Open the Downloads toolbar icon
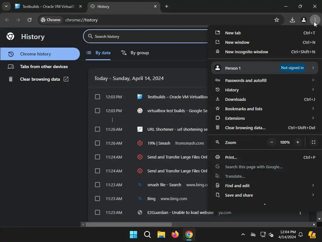Viewport: 322px width, 242px height. point(292,20)
